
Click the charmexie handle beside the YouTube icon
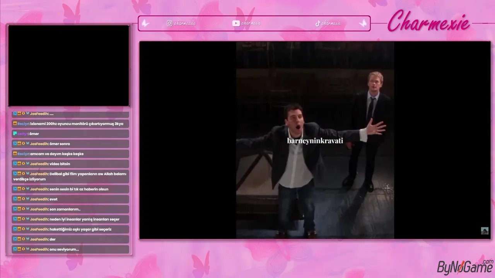pos(251,23)
